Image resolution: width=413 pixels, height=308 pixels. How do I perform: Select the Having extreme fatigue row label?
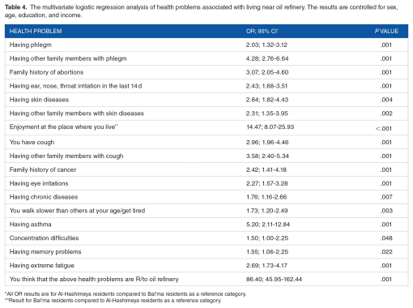pos(42,266)
